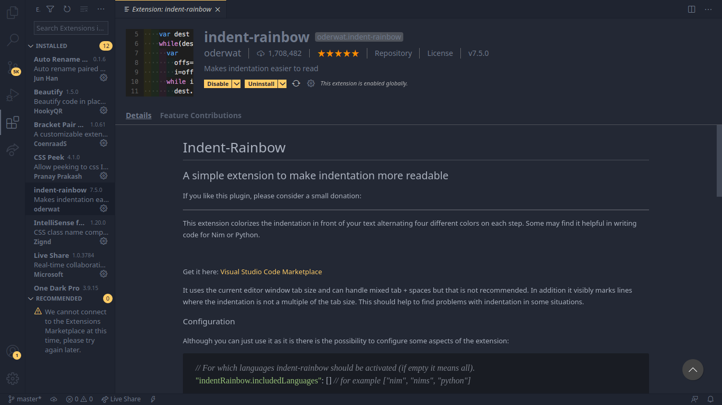Image resolution: width=722 pixels, height=405 pixels.
Task: Click the Filter Extensions funnel icon
Action: click(x=50, y=9)
